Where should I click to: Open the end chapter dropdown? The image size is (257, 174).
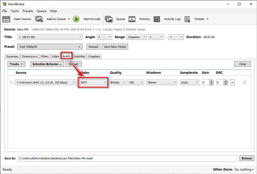(176, 37)
